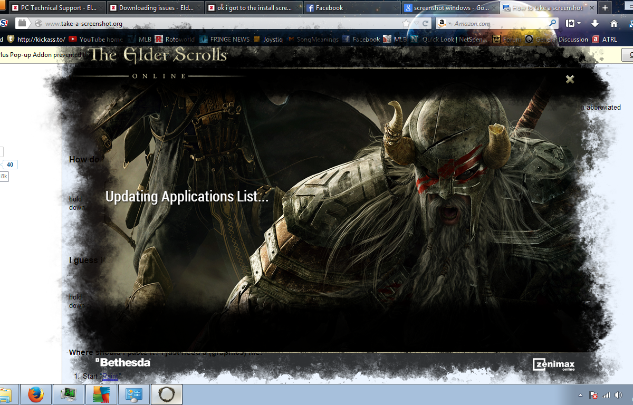633x405 pixels.
Task: Open the Control Panel taskbar icon
Action: pos(133,394)
